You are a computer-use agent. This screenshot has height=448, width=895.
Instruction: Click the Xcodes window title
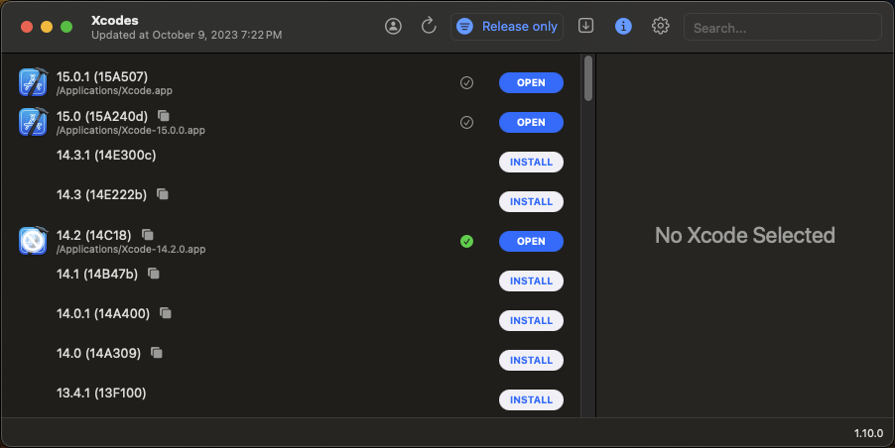[x=115, y=21]
